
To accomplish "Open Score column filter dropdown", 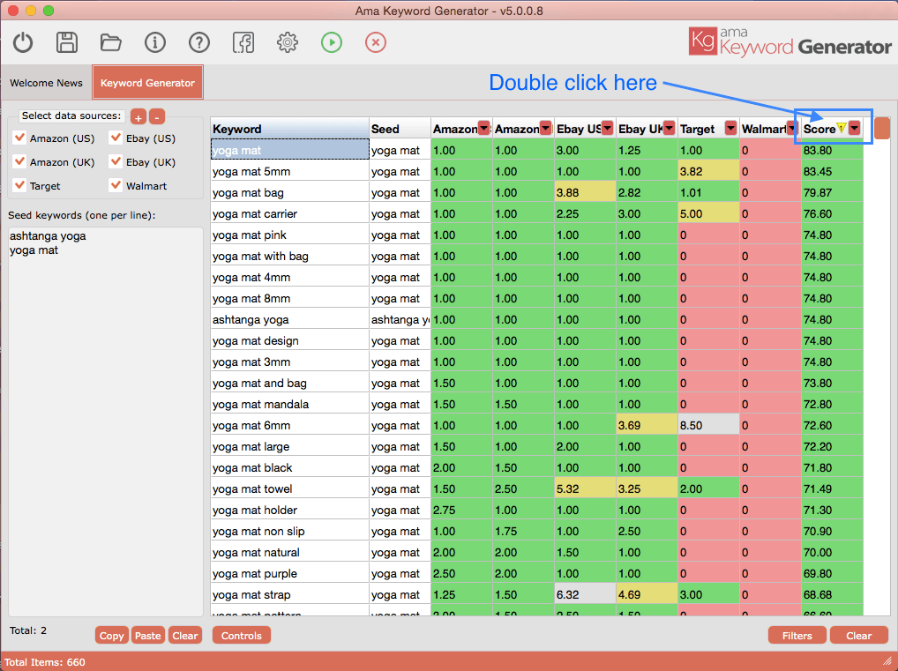I will (855, 128).
